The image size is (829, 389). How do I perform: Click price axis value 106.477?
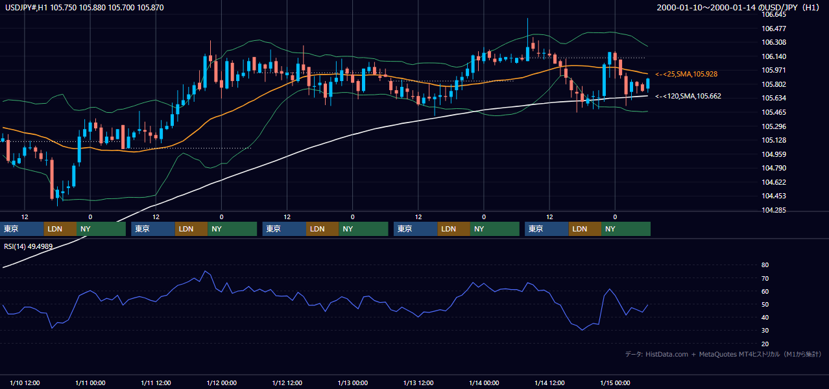pos(775,29)
